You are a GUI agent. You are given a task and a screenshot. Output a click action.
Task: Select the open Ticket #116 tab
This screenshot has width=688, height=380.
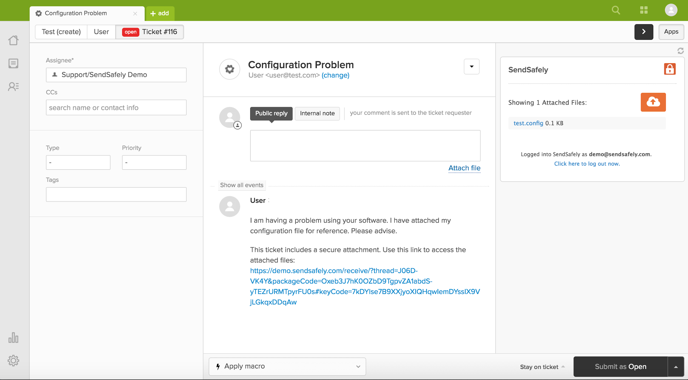pyautogui.click(x=150, y=32)
